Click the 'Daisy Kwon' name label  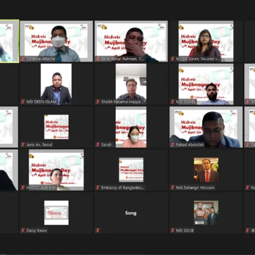(37, 230)
